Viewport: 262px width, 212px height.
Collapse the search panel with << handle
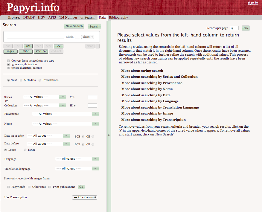click(x=109, y=135)
